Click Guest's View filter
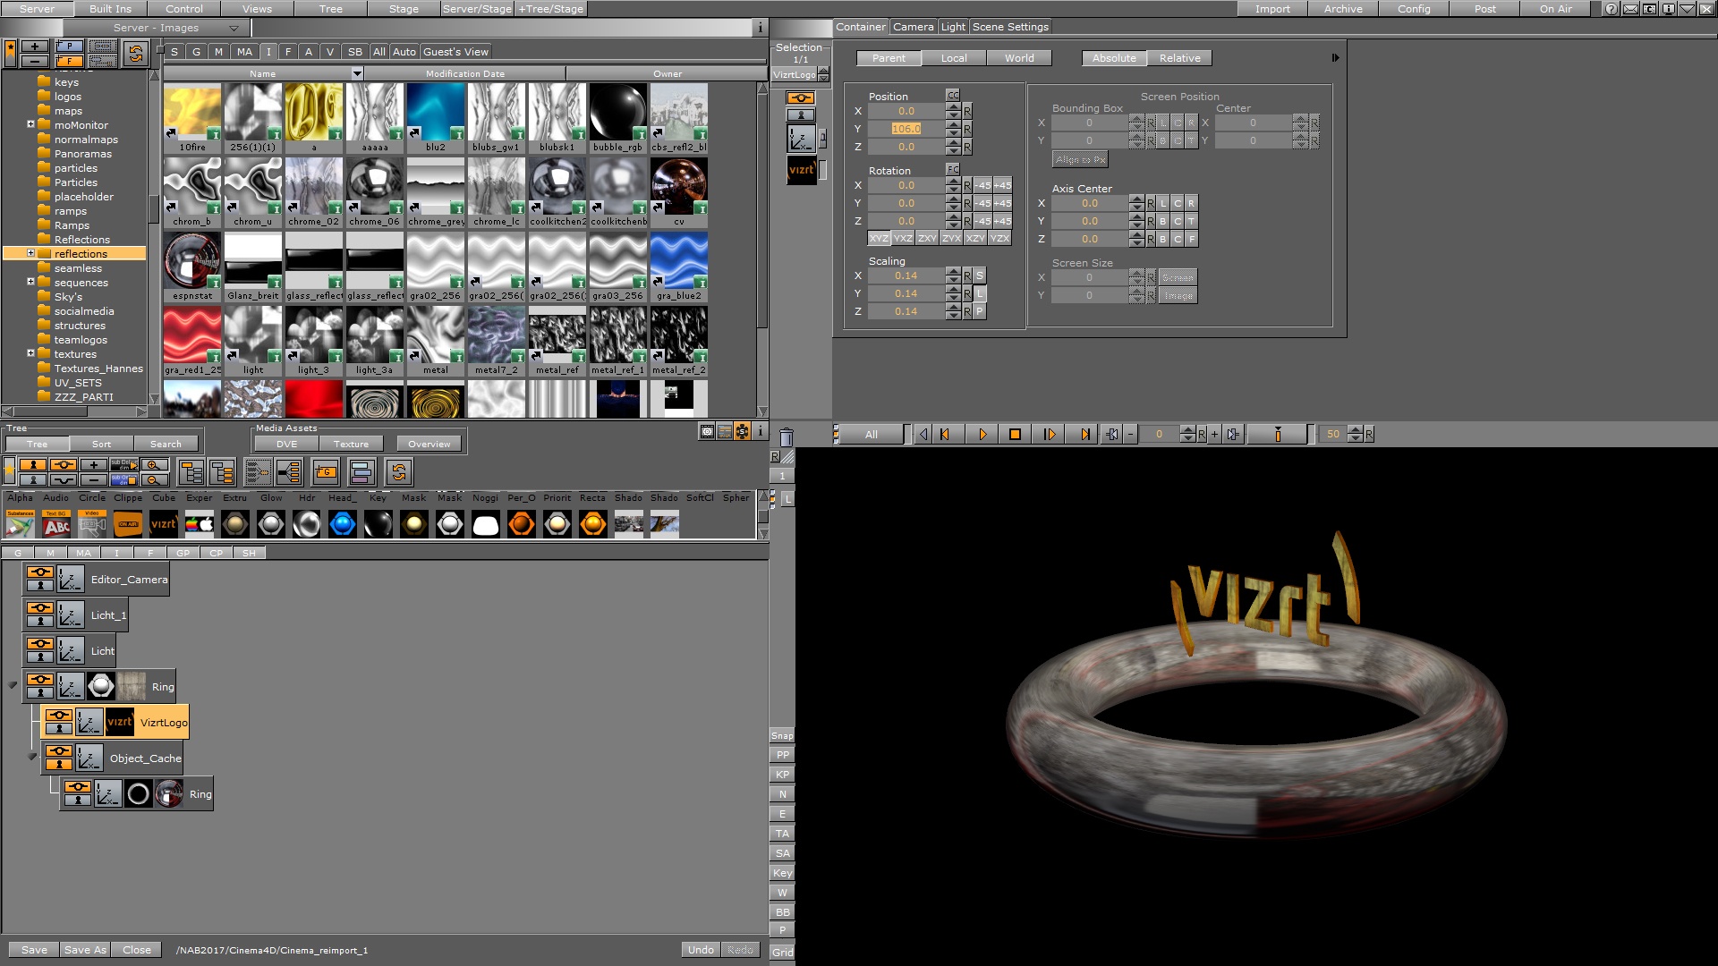Viewport: 1718px width, 966px height. (455, 52)
